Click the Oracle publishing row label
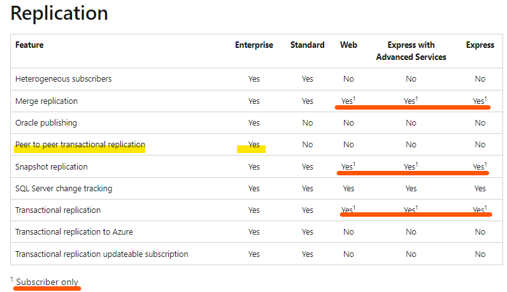The image size is (507, 292). pyautogui.click(x=46, y=123)
